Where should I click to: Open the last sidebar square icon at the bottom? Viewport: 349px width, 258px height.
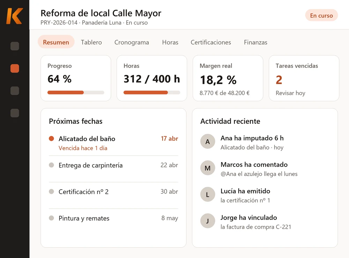(x=15, y=113)
